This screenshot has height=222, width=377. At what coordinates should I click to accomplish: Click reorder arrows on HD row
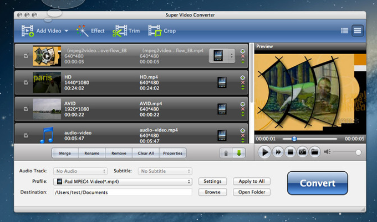(243, 88)
